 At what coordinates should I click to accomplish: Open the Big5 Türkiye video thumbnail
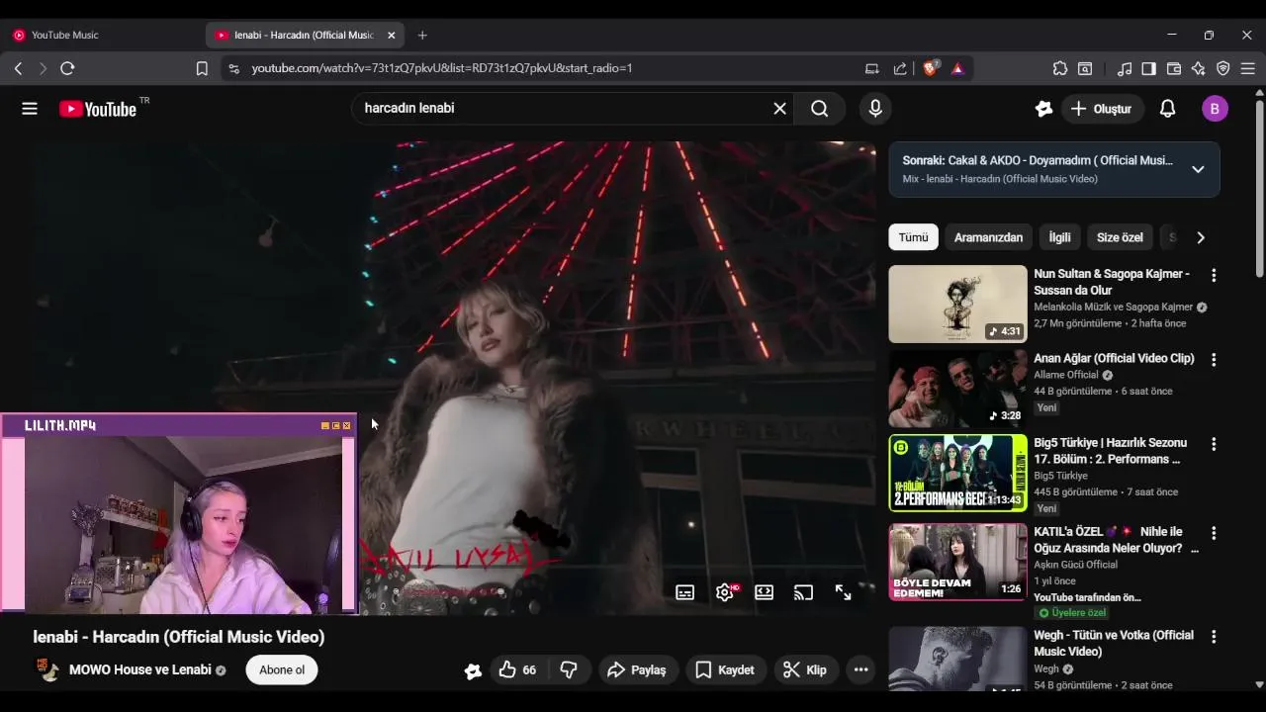pos(957,473)
